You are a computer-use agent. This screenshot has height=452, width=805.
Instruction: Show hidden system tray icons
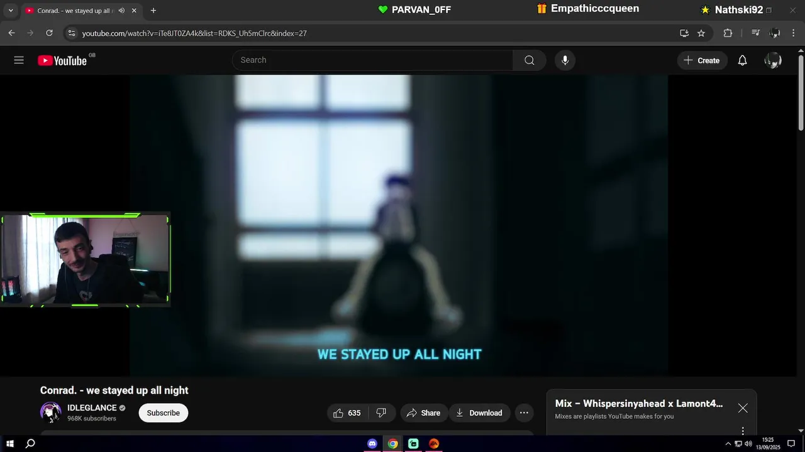728,444
